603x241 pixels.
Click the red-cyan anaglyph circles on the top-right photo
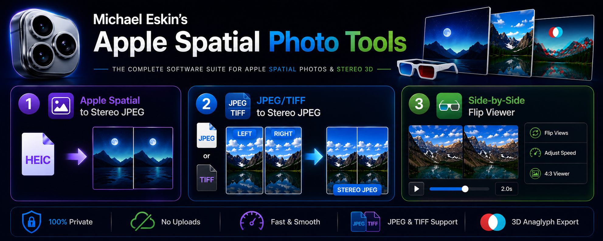click(x=556, y=32)
